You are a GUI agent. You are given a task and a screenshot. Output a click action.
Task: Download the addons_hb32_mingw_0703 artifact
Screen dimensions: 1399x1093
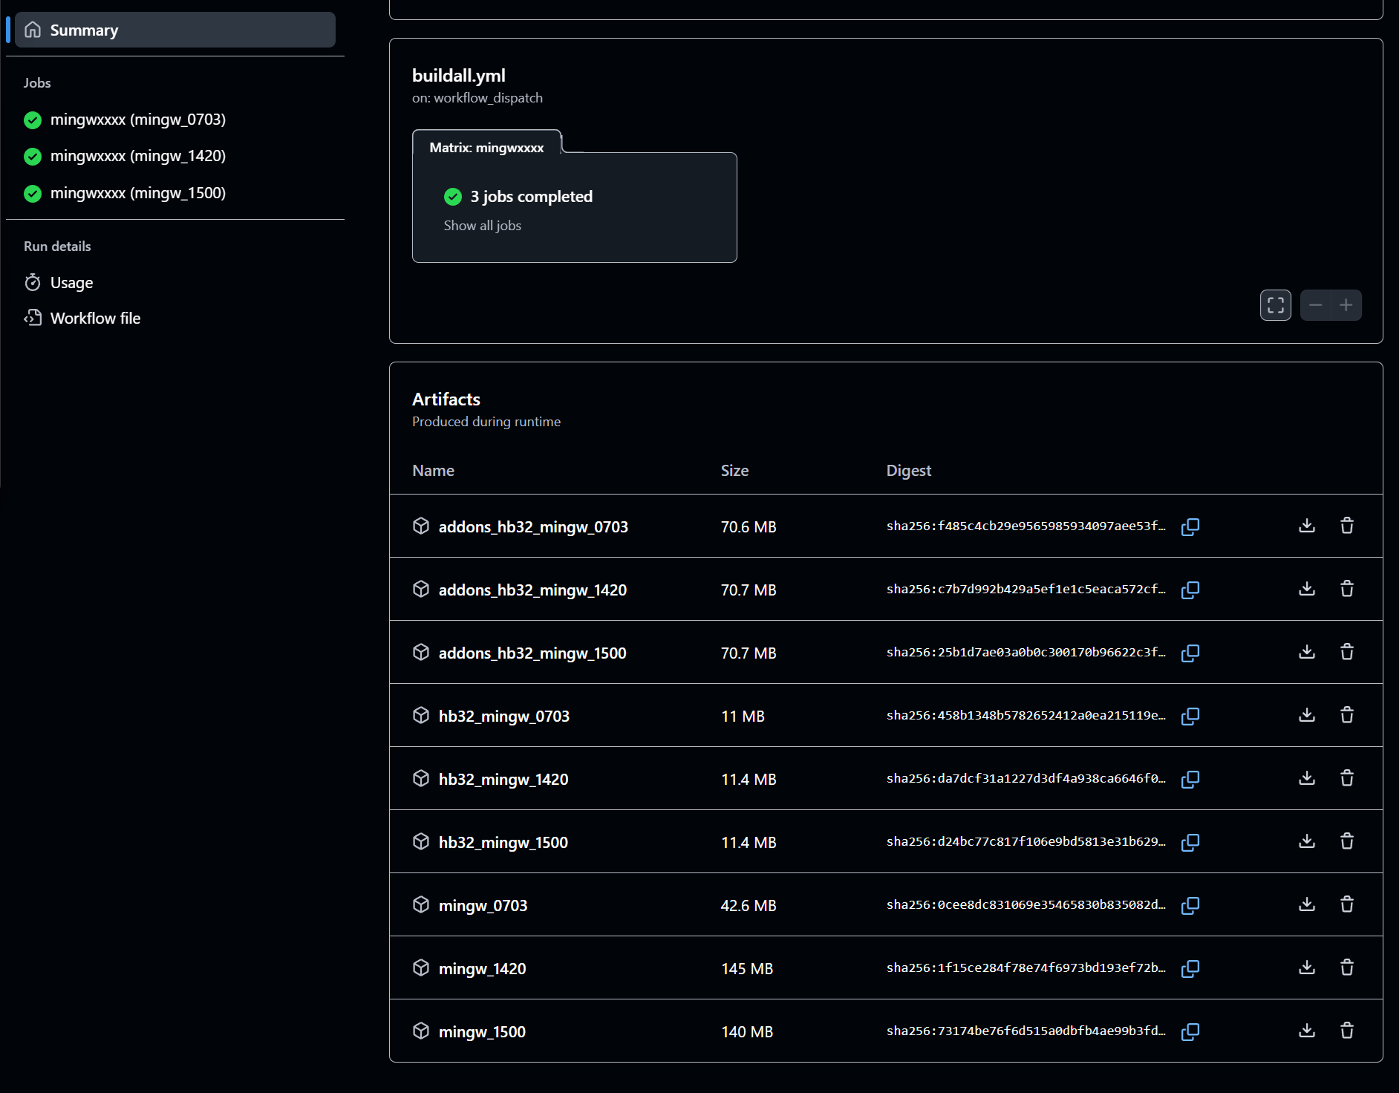tap(1307, 526)
